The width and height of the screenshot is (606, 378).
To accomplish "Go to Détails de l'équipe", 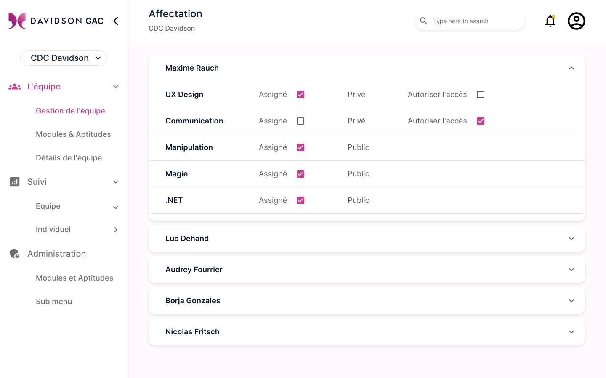I will point(69,158).
